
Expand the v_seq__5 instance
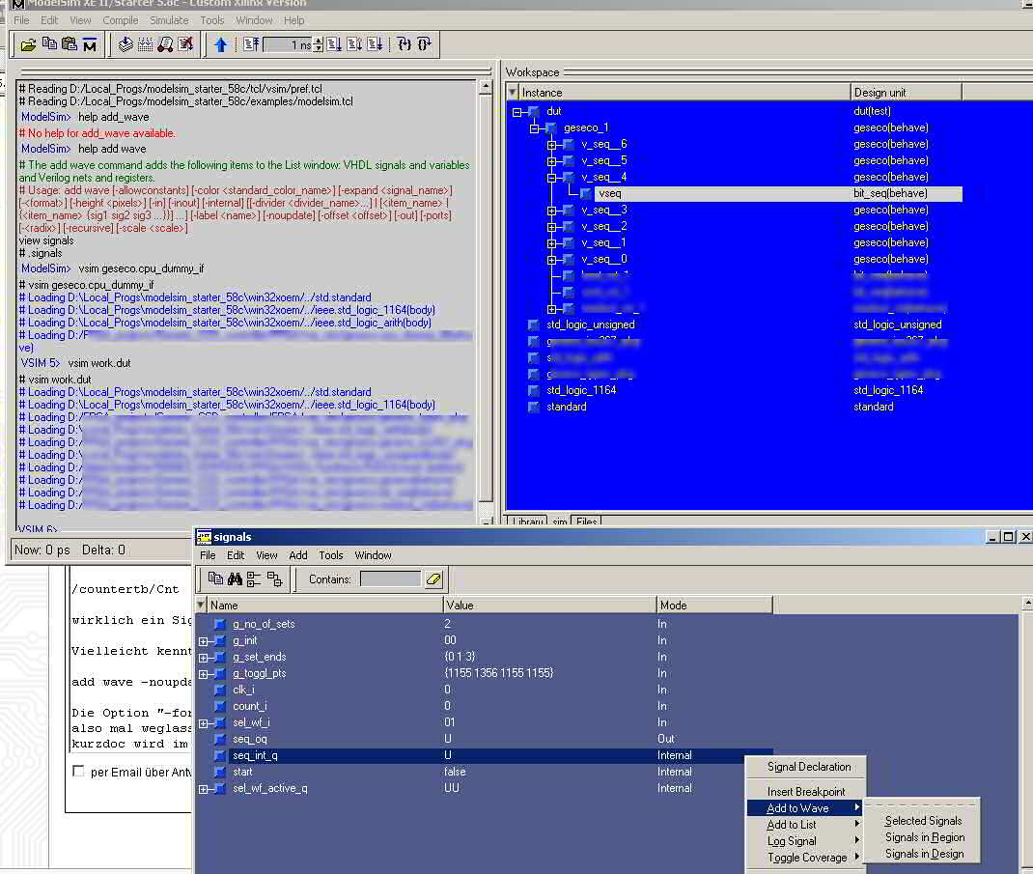[x=551, y=161]
